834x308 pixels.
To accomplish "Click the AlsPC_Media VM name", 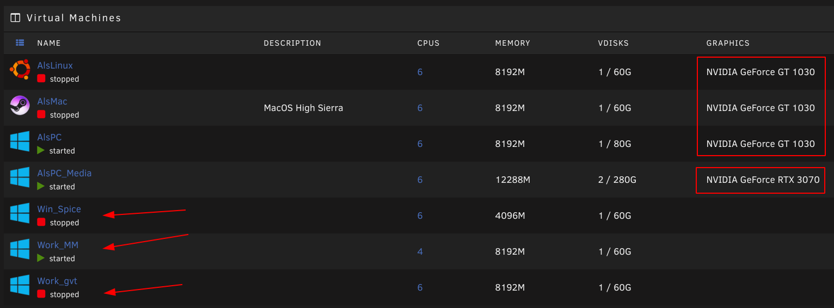I will [64, 173].
